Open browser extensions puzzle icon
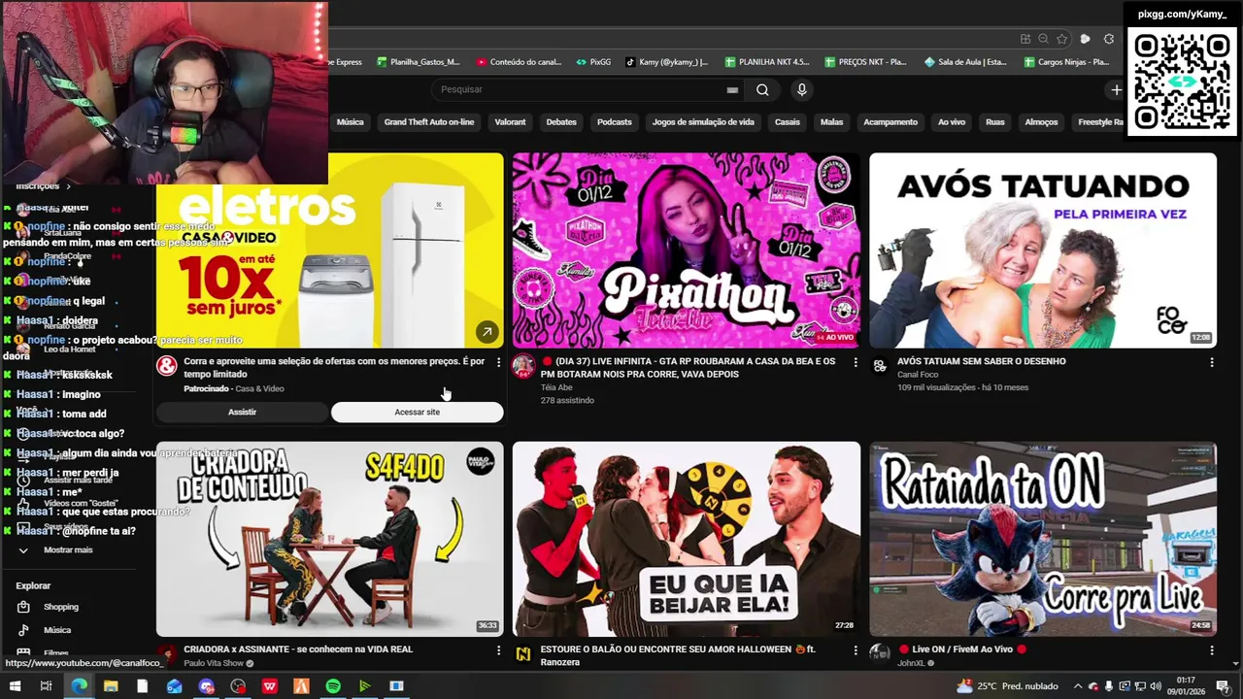1243x699 pixels. coord(1109,39)
